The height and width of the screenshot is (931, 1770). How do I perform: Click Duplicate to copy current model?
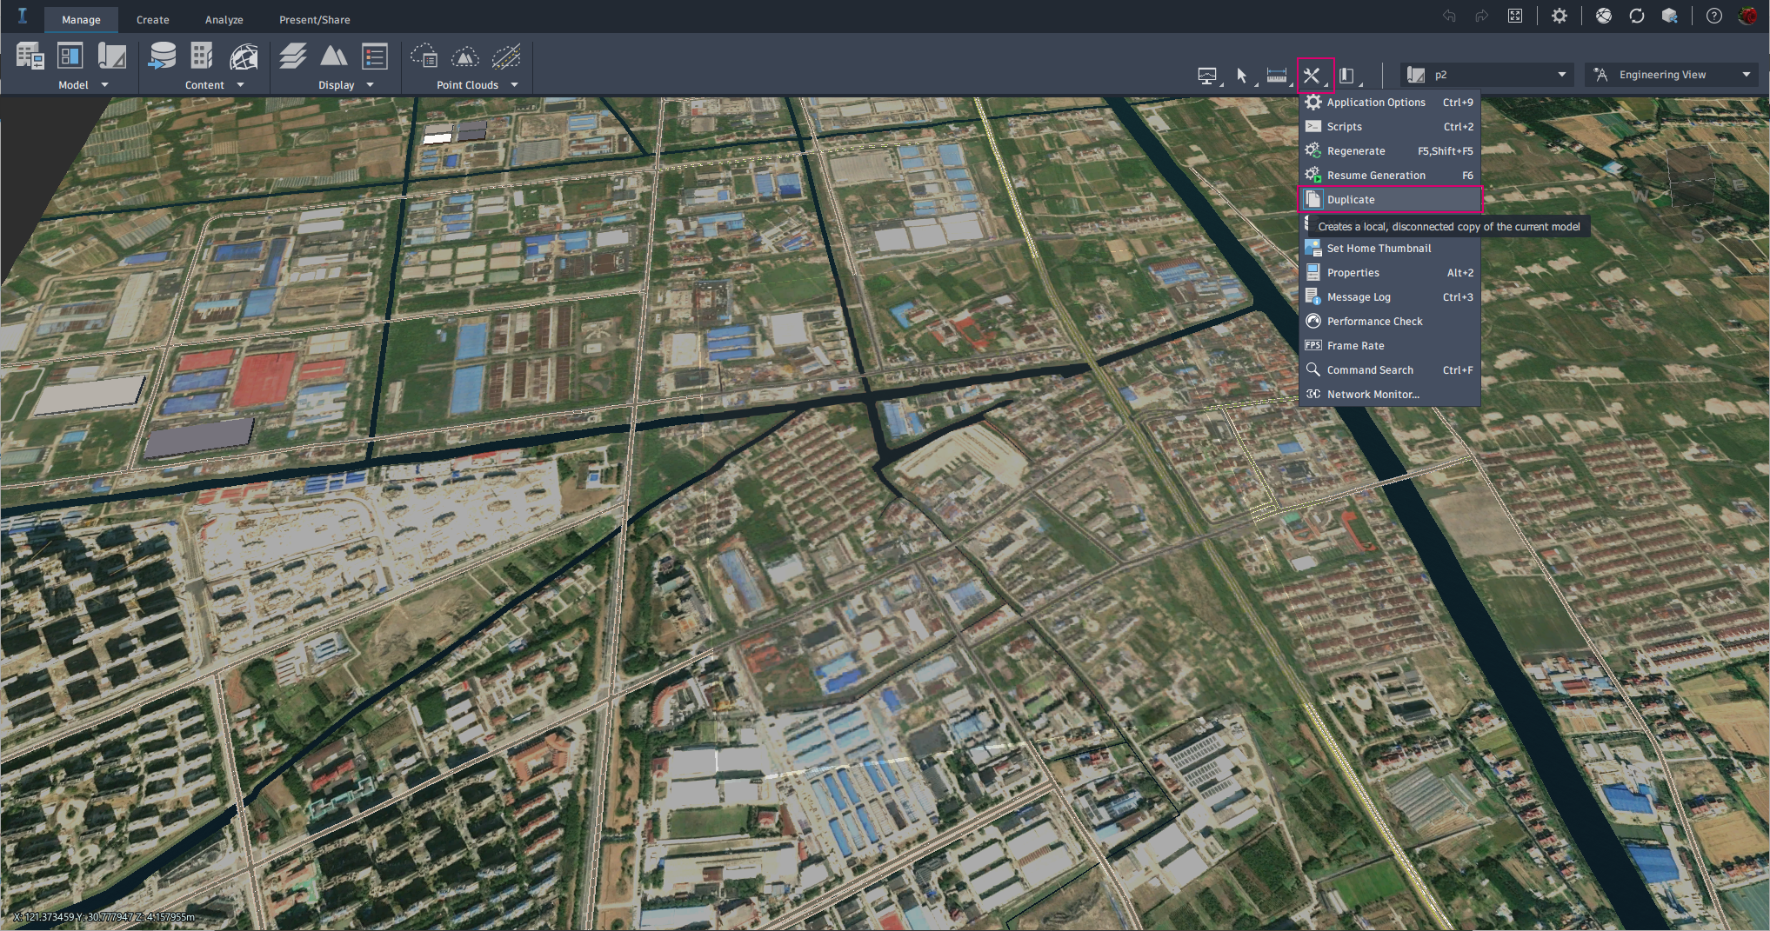click(x=1390, y=200)
